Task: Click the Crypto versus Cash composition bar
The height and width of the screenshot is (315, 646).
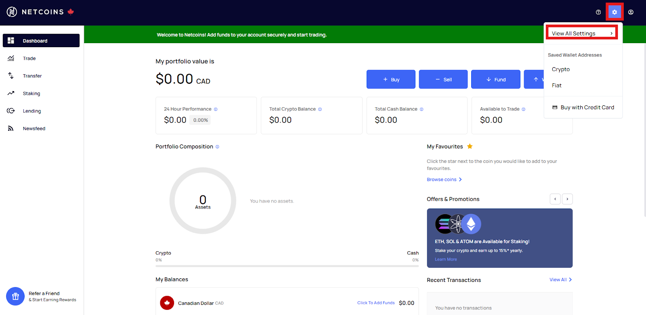Action: pos(287,266)
